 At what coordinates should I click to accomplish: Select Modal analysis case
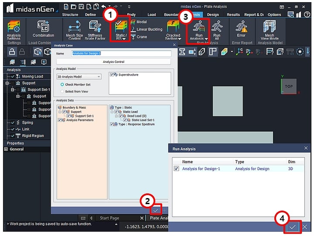coord(139,22)
